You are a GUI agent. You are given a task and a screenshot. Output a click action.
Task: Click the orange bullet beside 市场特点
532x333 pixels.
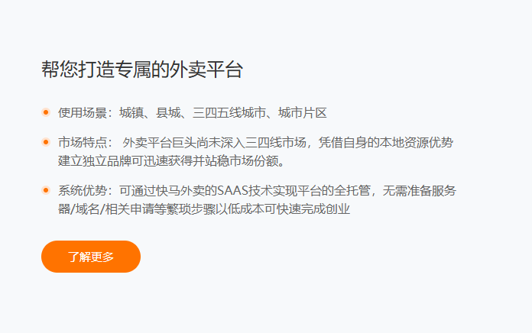[x=46, y=142]
